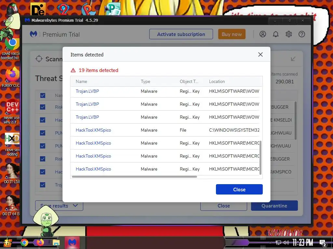Sort by Type column header
The height and width of the screenshot is (249, 333).
(145, 81)
